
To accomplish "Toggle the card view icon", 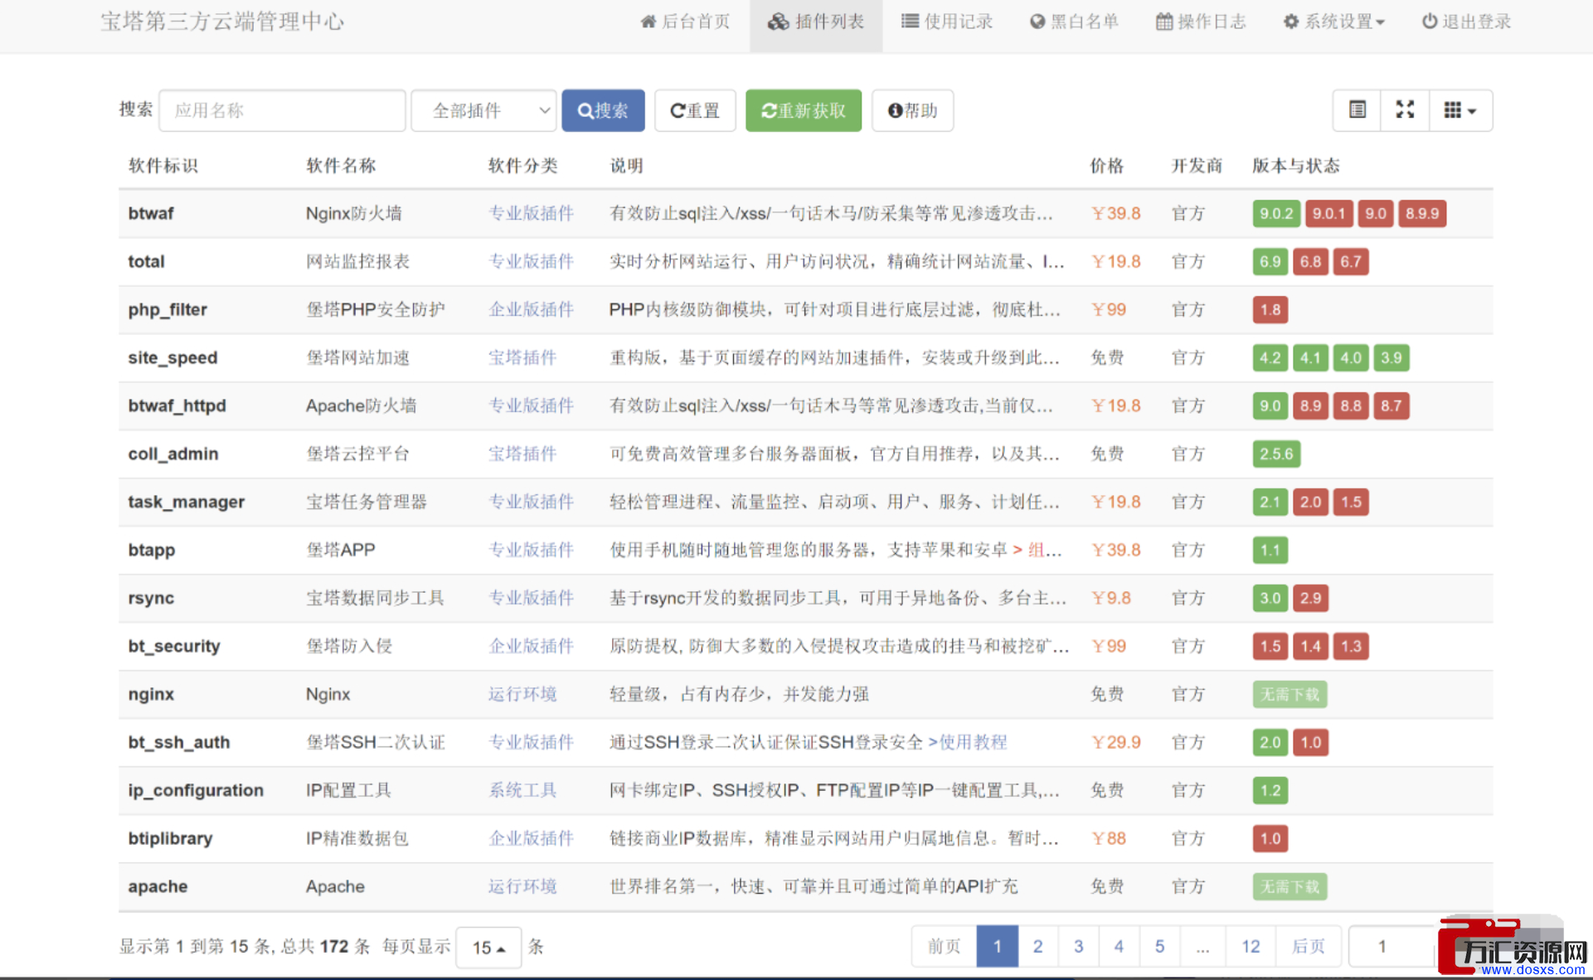I will click(x=1357, y=110).
